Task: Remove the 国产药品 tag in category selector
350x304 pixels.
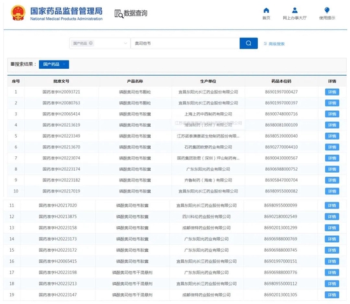Action: coord(90,43)
